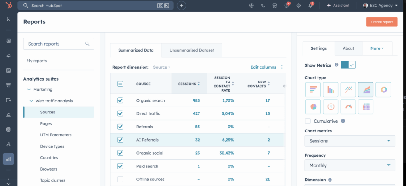406x186 pixels.
Task: Open the Service bell icon in the sidebar
Action: [9, 115]
